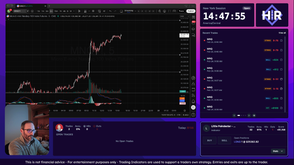Select the 5m timeframe button

click(x=51, y=11)
